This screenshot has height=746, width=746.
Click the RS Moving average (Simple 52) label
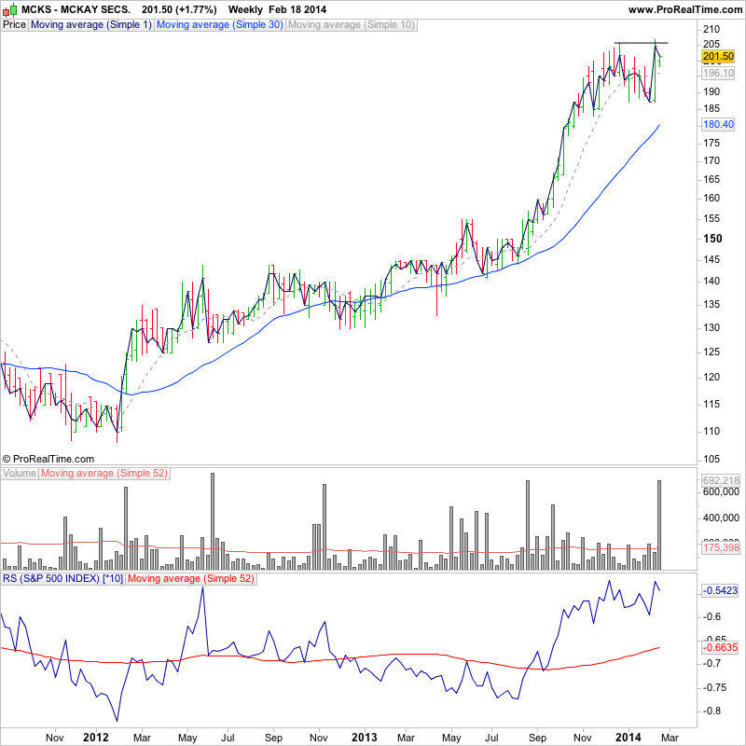click(x=191, y=579)
